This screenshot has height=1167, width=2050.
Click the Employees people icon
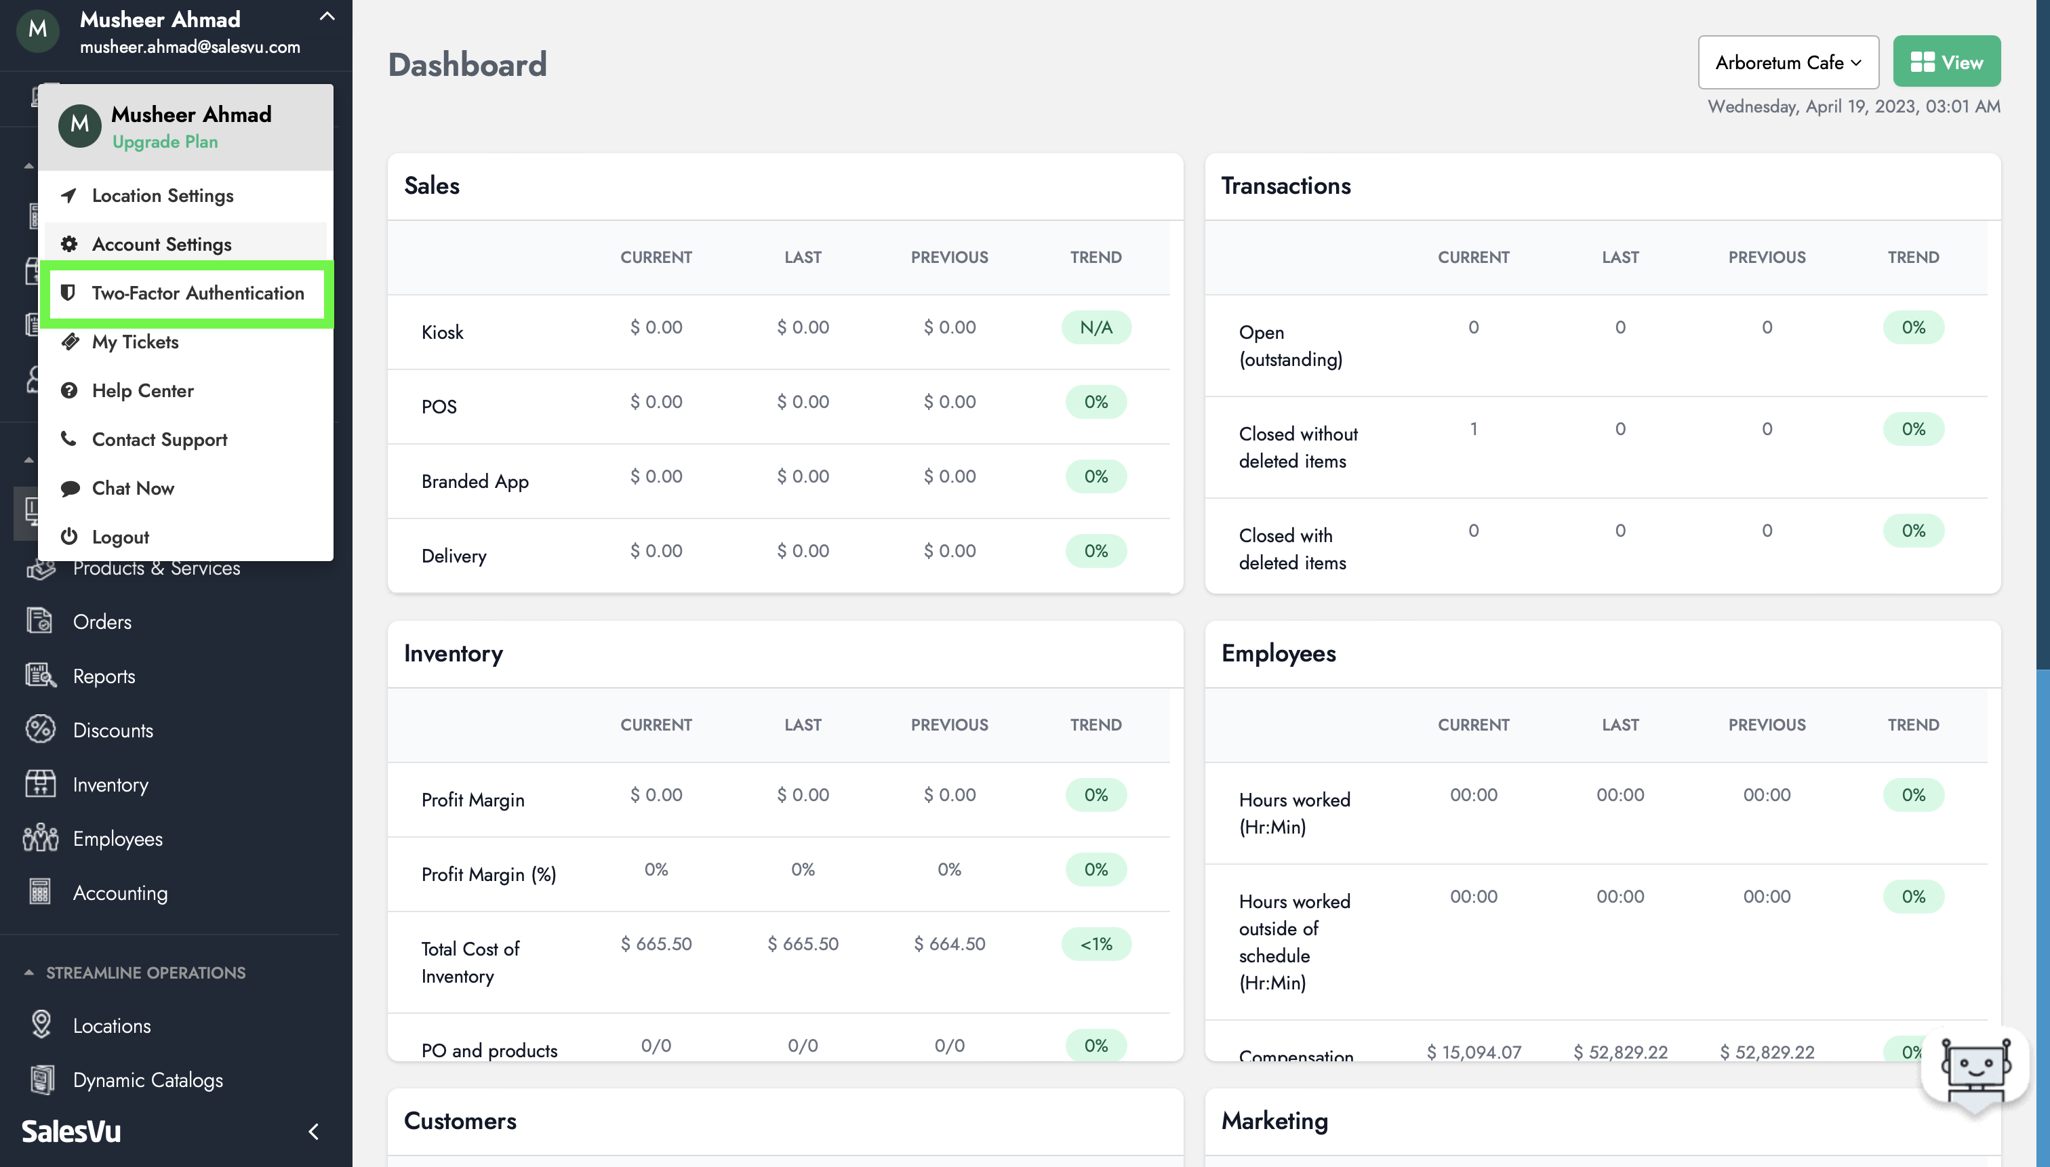click(x=39, y=838)
